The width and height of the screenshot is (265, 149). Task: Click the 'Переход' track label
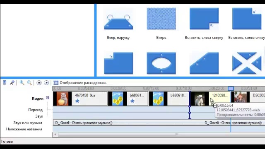pyautogui.click(x=36, y=110)
